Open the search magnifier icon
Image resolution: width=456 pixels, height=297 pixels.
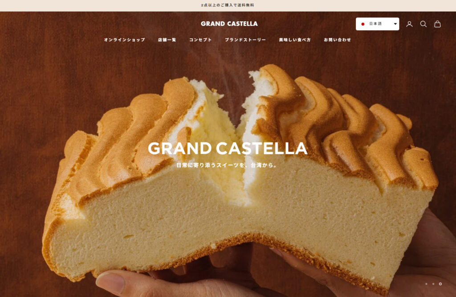click(x=423, y=24)
